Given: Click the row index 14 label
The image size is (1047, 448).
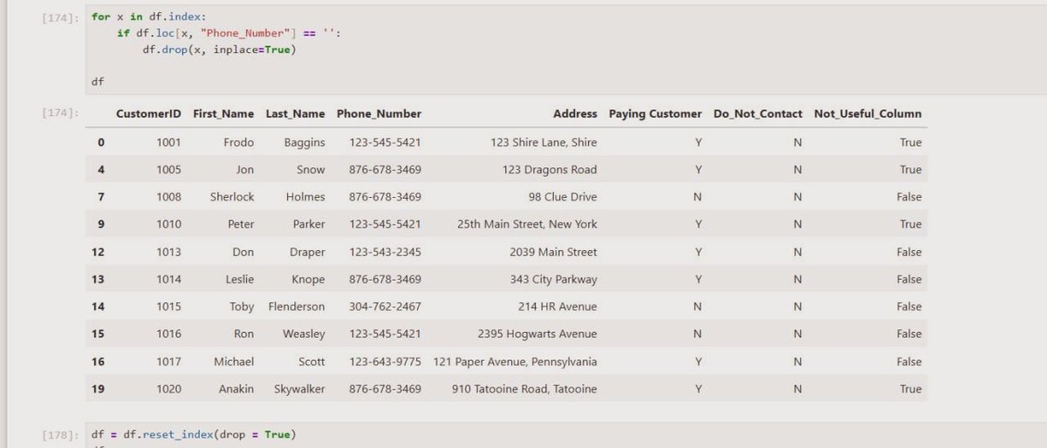Looking at the screenshot, I should (98, 307).
